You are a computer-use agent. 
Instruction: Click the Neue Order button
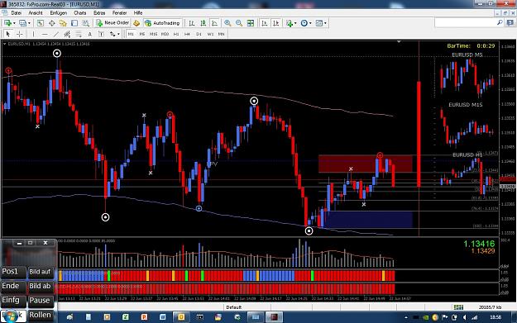[x=112, y=23]
